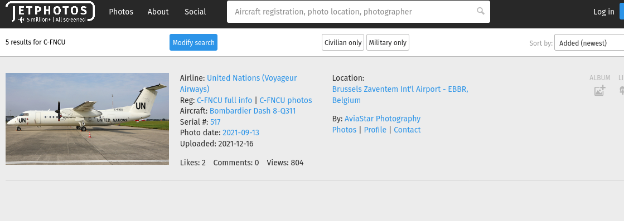624x221 pixels.
Task: Filter results to Military only
Action: coord(388,42)
